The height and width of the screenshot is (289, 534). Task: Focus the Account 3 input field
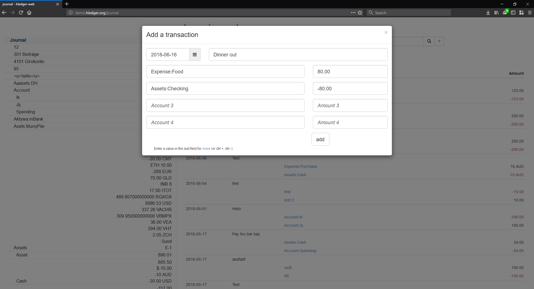click(x=225, y=106)
